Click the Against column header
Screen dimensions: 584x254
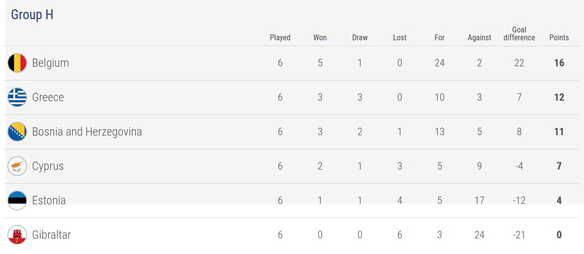pos(479,37)
